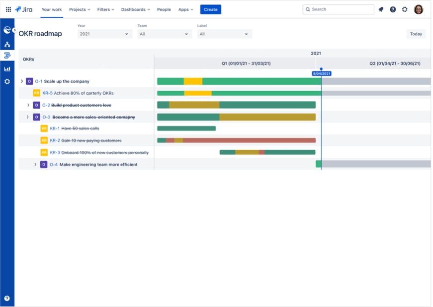Open the Team filter dropdown
Image resolution: width=433 pixels, height=307 pixels.
tap(165, 34)
